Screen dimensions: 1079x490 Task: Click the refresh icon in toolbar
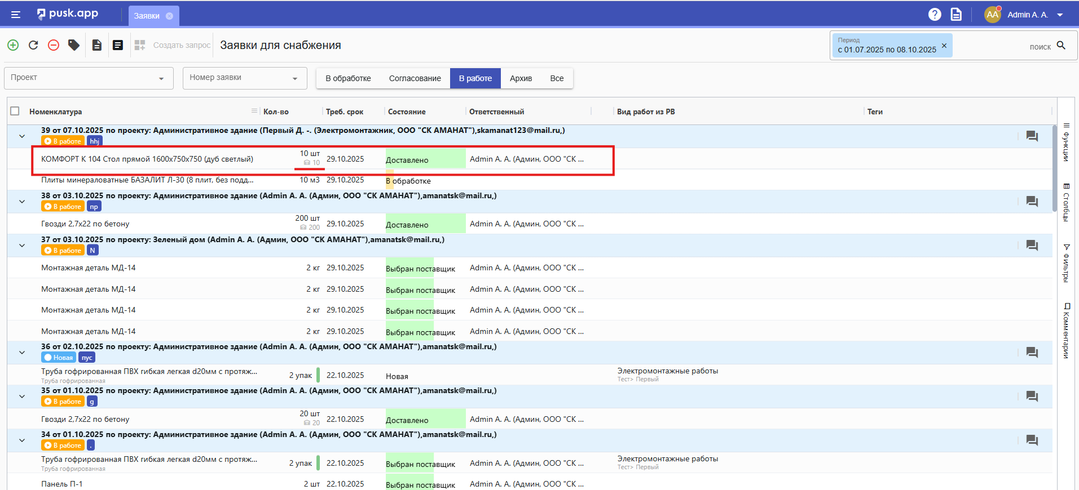(33, 45)
